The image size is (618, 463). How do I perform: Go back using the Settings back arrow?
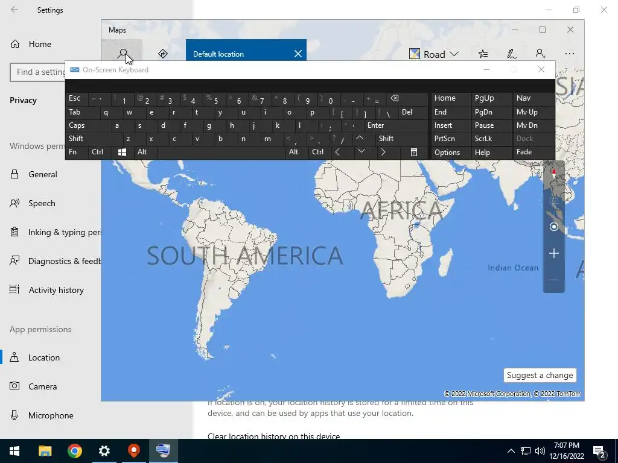[14, 10]
